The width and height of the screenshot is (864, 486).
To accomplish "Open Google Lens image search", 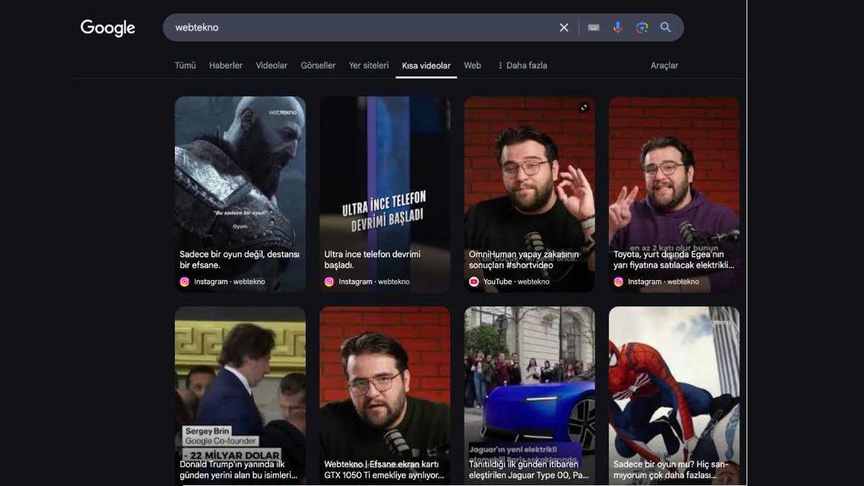I will pos(641,27).
